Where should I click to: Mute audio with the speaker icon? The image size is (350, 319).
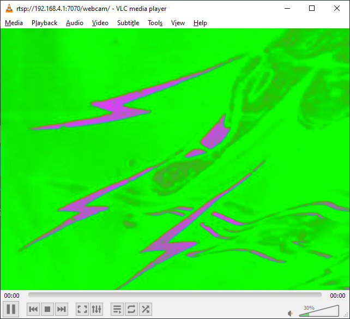[x=290, y=314]
